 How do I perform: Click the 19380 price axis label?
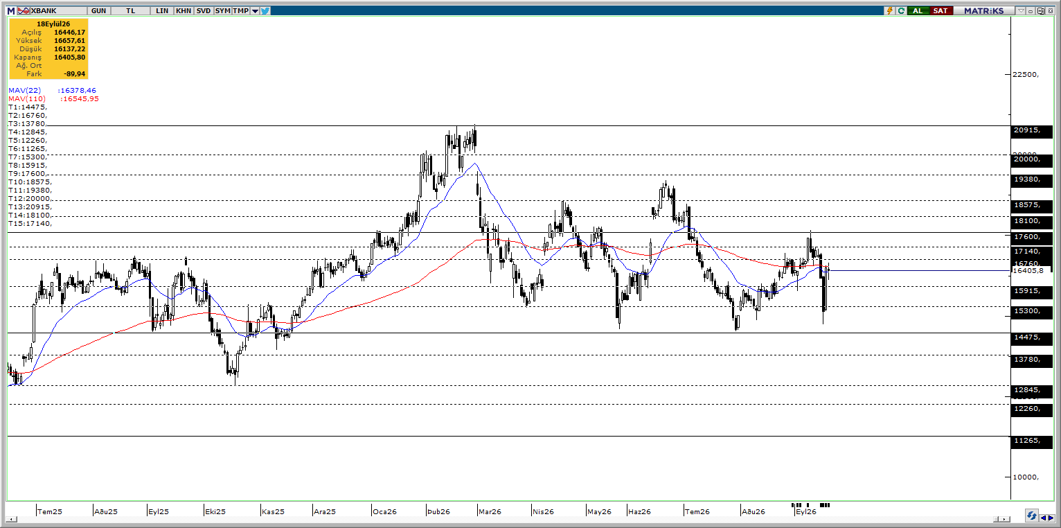1032,179
